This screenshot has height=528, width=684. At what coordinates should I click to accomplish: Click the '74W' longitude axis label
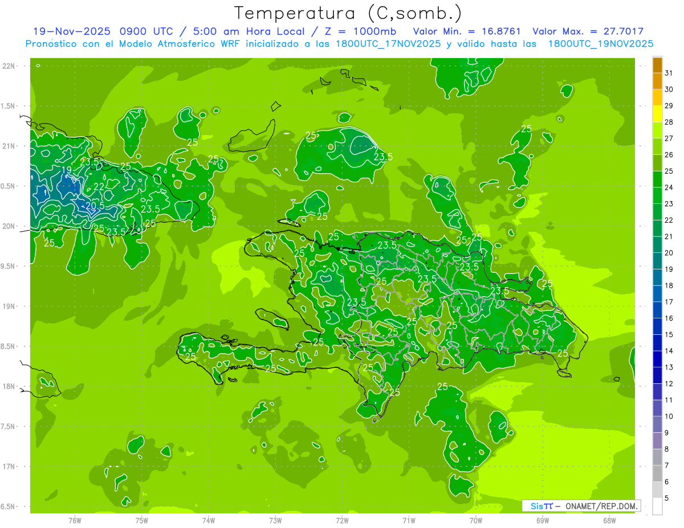(x=209, y=520)
